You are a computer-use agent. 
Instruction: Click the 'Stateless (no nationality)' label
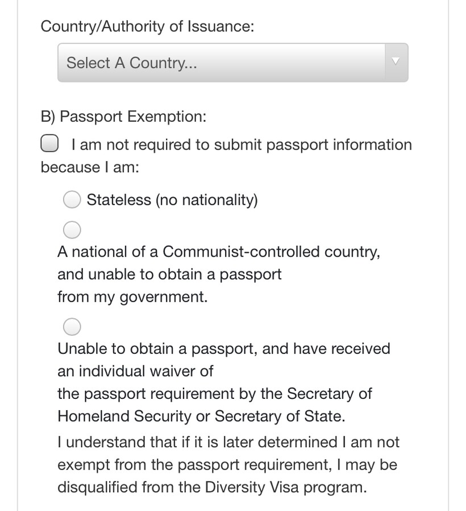tap(172, 200)
